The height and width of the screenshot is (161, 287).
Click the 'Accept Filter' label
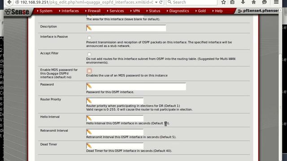[49, 53]
